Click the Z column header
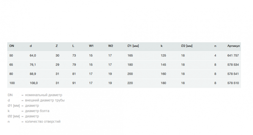Viewport: 253px width, 135px height. click(57, 46)
